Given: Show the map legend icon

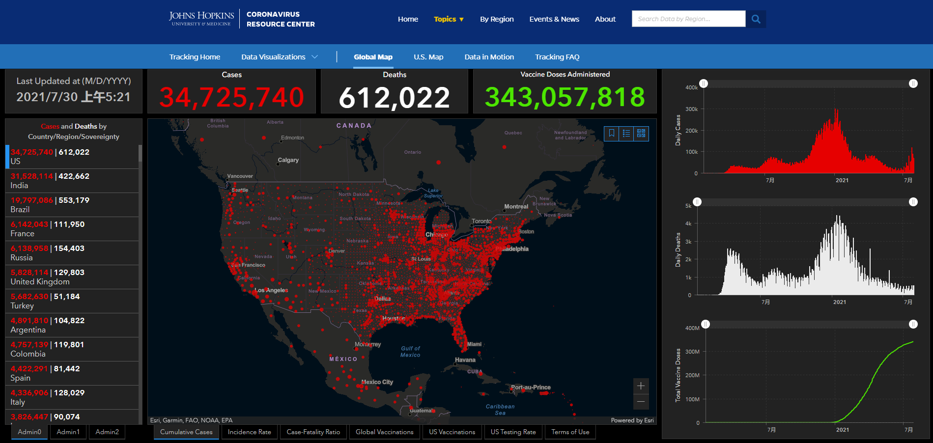Looking at the screenshot, I should click(626, 134).
